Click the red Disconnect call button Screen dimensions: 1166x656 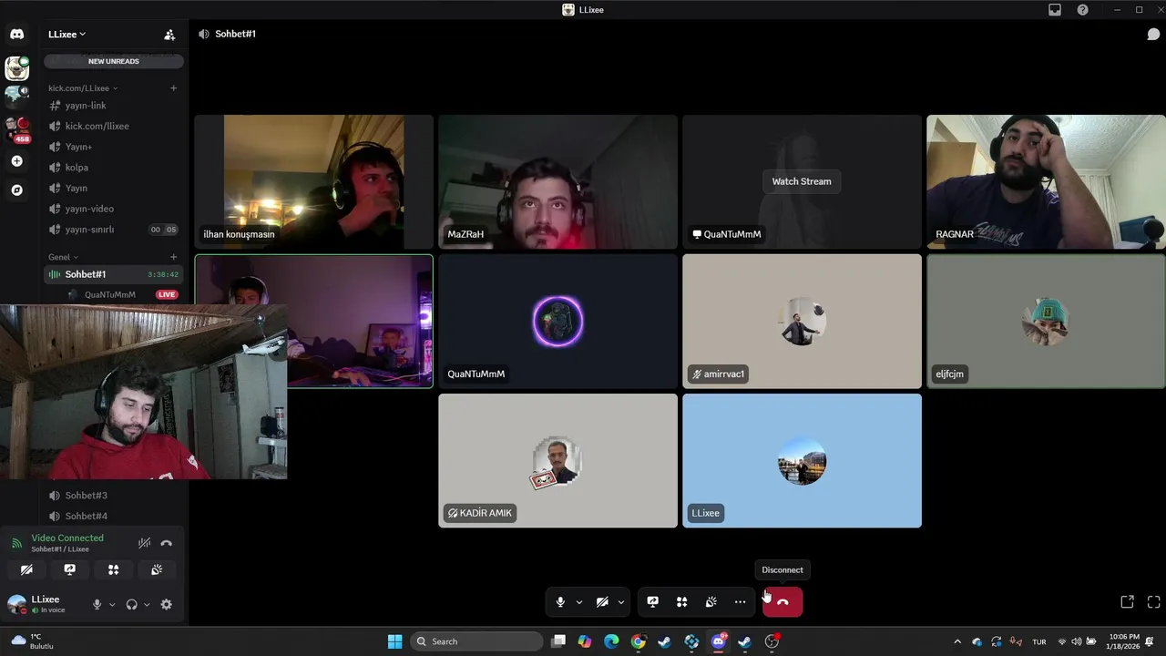click(x=782, y=602)
